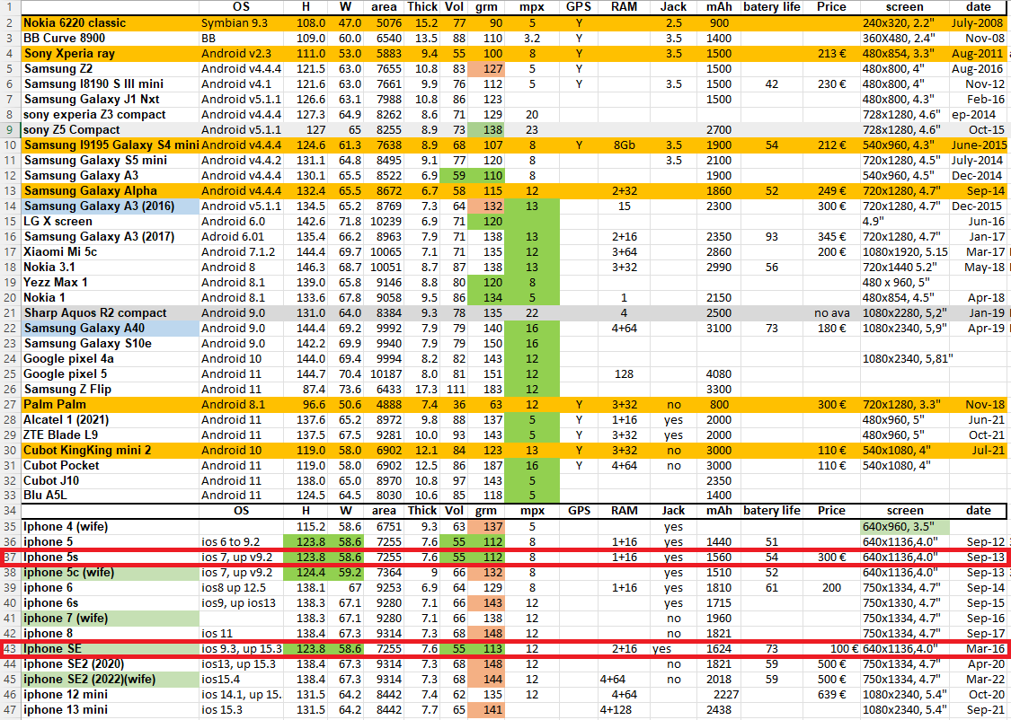Screen dimensions: 1011x720
Task: Click the "iphone SE2 (2022)(wife)" cell
Action: tap(111, 680)
